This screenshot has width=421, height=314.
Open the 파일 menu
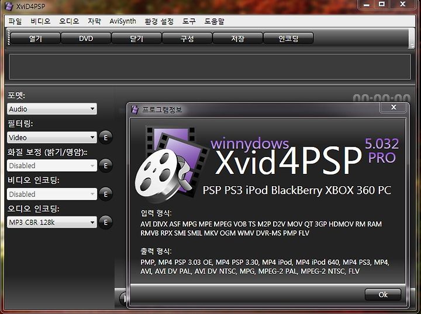pyautogui.click(x=15, y=21)
